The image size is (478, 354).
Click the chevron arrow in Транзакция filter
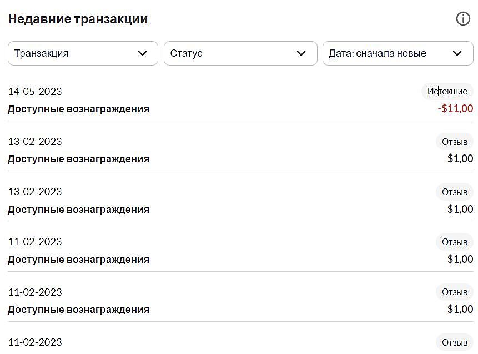coord(143,53)
